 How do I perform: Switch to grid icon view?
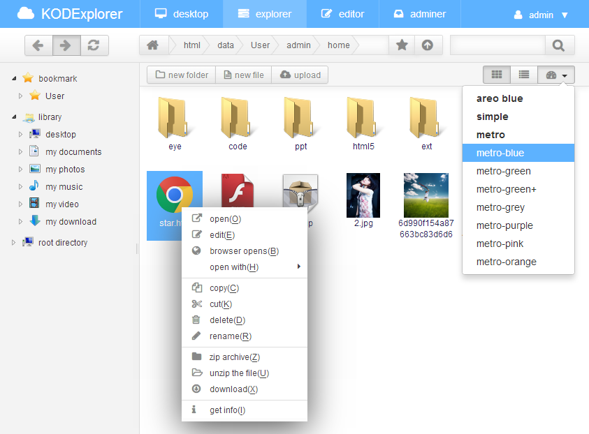click(497, 74)
